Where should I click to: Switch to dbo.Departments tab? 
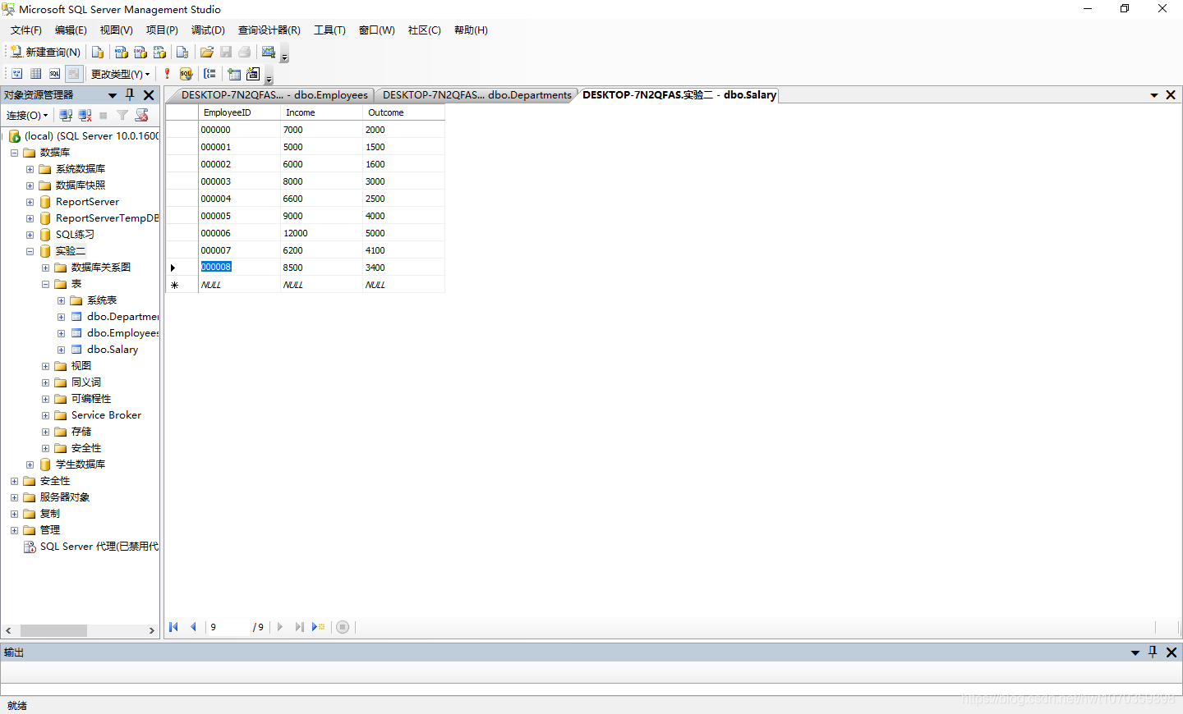click(x=476, y=95)
